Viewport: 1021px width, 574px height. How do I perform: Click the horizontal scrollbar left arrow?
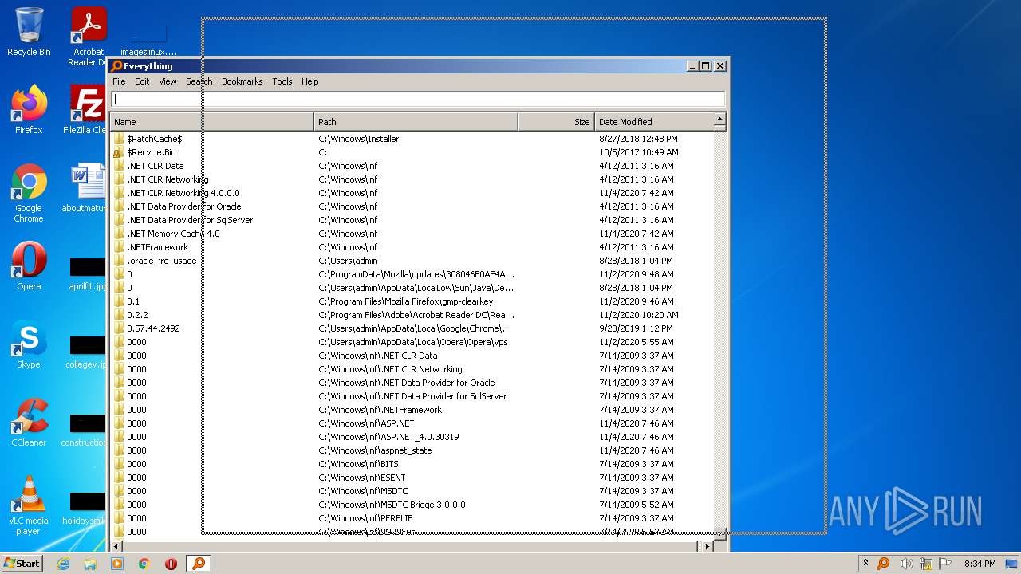tap(117, 546)
